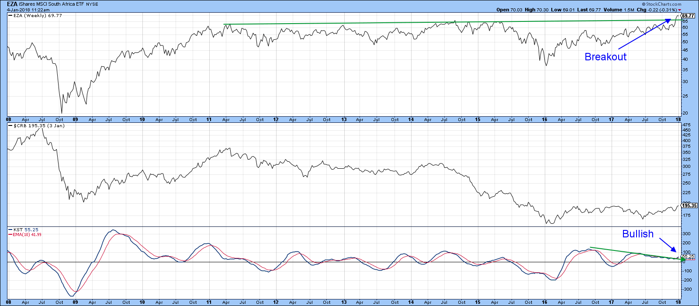Click the boxed 55.25 flag on the KST axis
This screenshot has height=306, width=699.
coord(688,257)
